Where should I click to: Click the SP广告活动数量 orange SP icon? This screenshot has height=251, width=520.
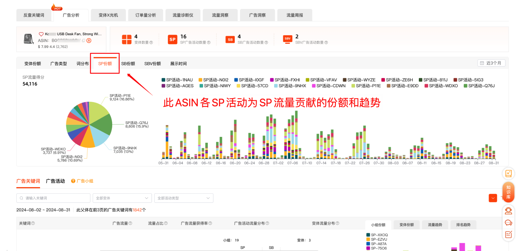[x=172, y=39]
